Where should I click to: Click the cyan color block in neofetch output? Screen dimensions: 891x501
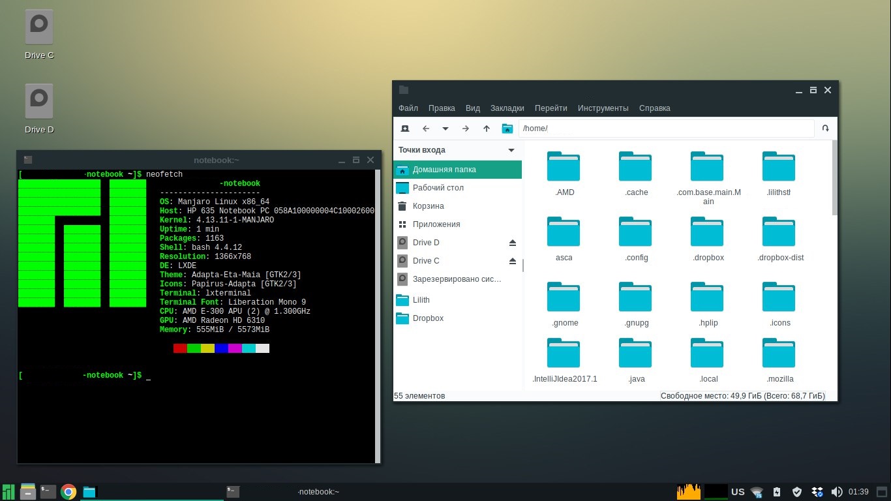(x=249, y=348)
